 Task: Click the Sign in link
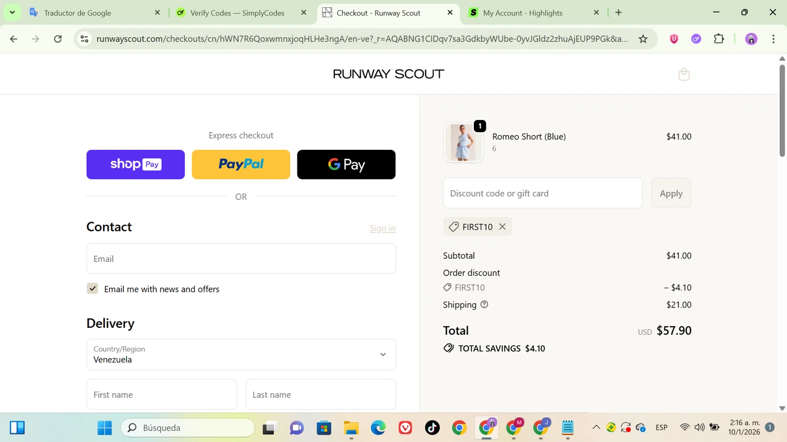point(382,228)
